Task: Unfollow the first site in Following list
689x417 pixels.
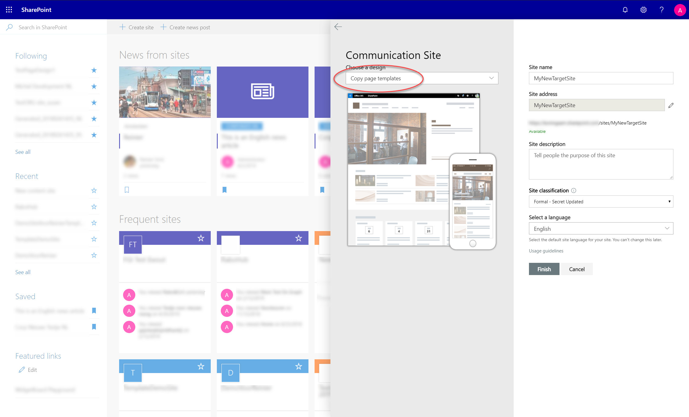Action: point(94,70)
